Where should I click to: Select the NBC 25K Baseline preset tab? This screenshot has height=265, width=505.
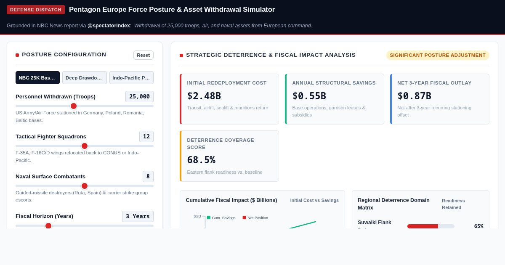point(37,78)
